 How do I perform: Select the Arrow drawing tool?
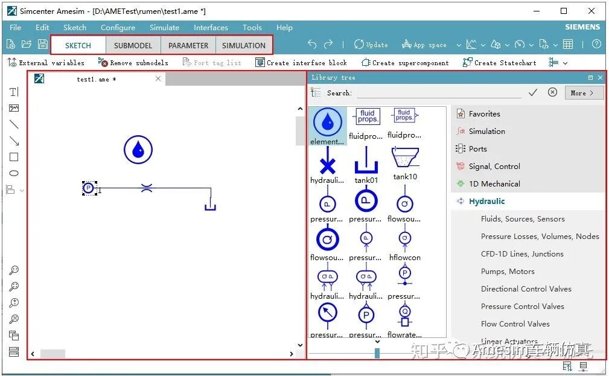[14, 141]
